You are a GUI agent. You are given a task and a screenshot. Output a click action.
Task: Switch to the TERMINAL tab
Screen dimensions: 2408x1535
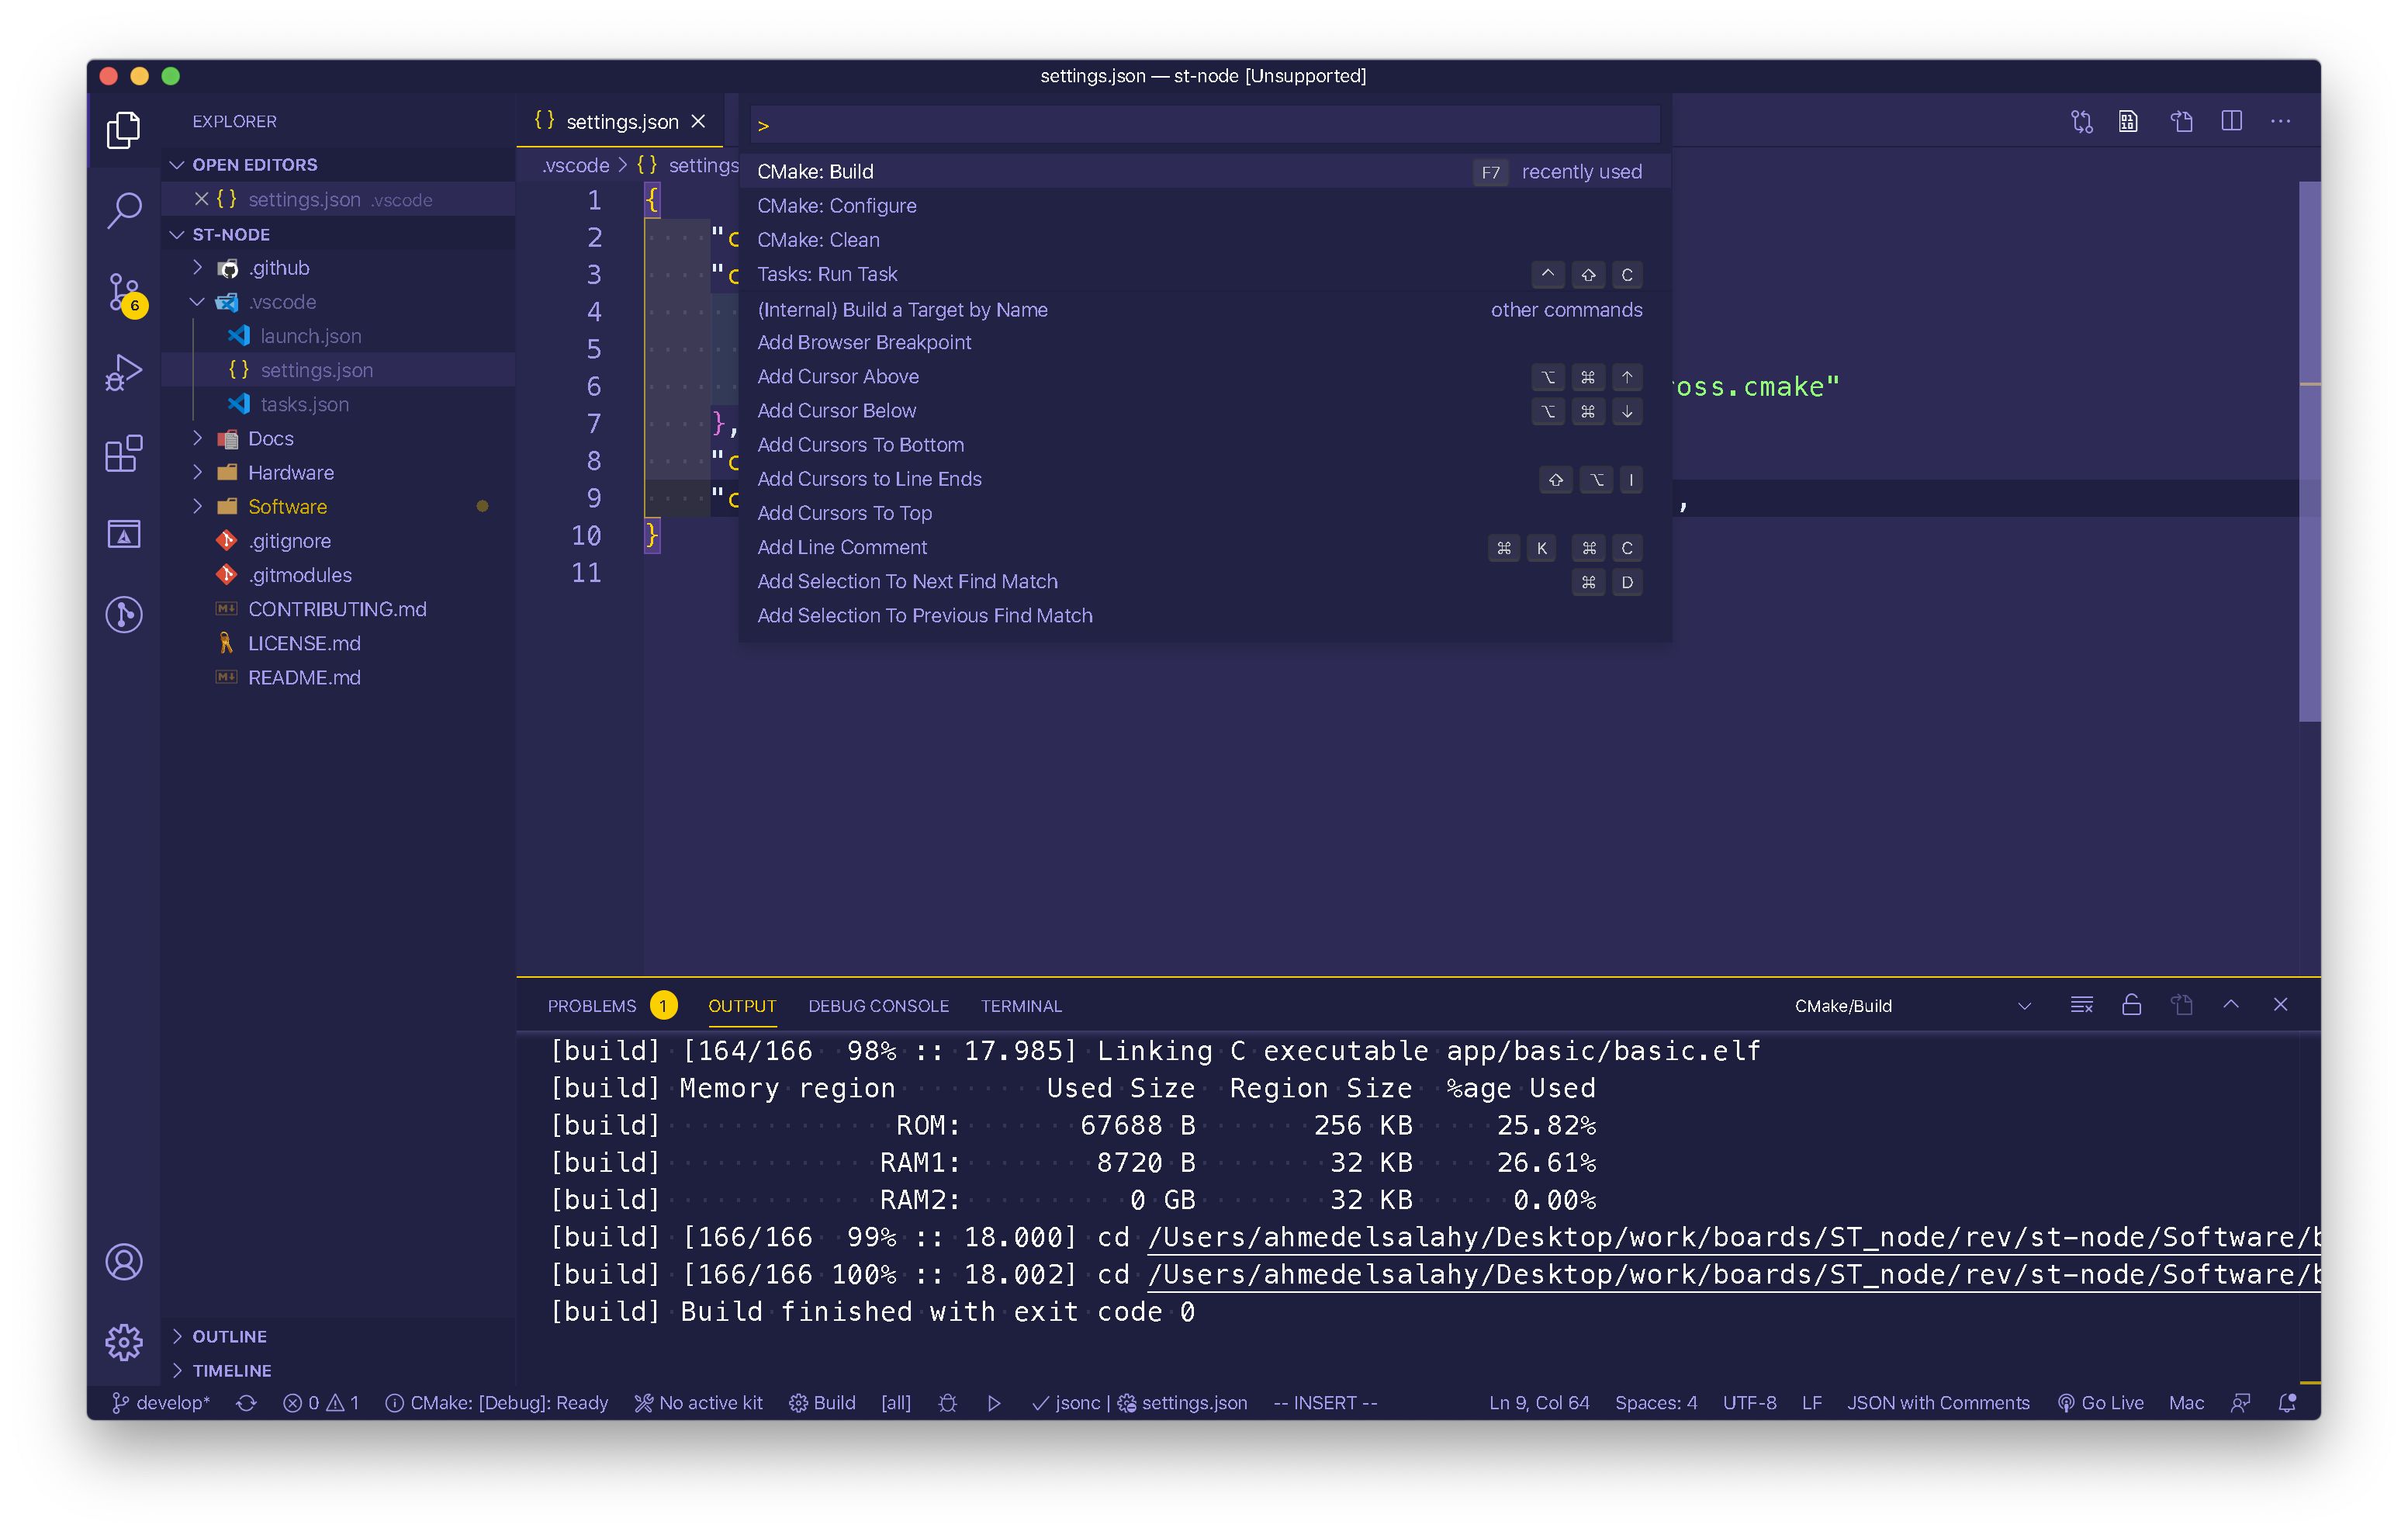1021,1006
